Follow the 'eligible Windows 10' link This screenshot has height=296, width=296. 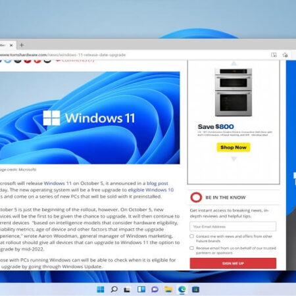click(x=151, y=190)
